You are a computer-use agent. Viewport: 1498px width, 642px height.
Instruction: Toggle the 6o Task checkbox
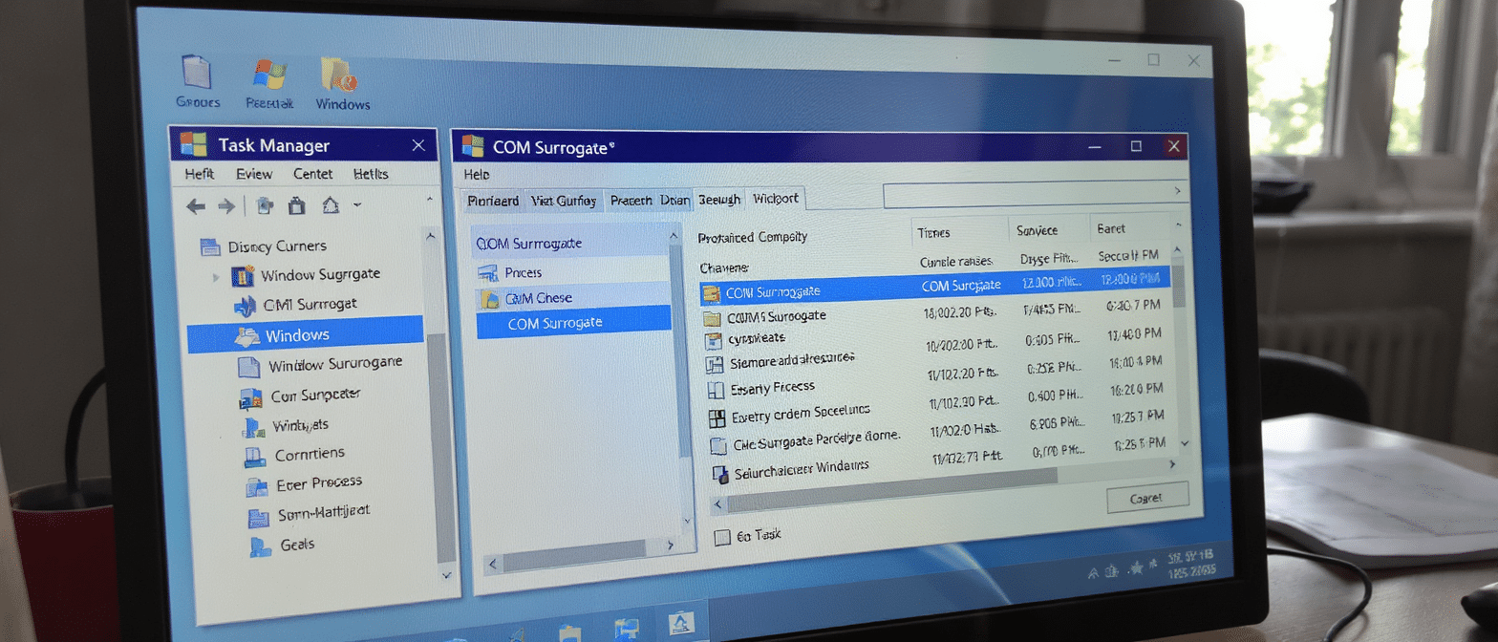click(x=722, y=538)
